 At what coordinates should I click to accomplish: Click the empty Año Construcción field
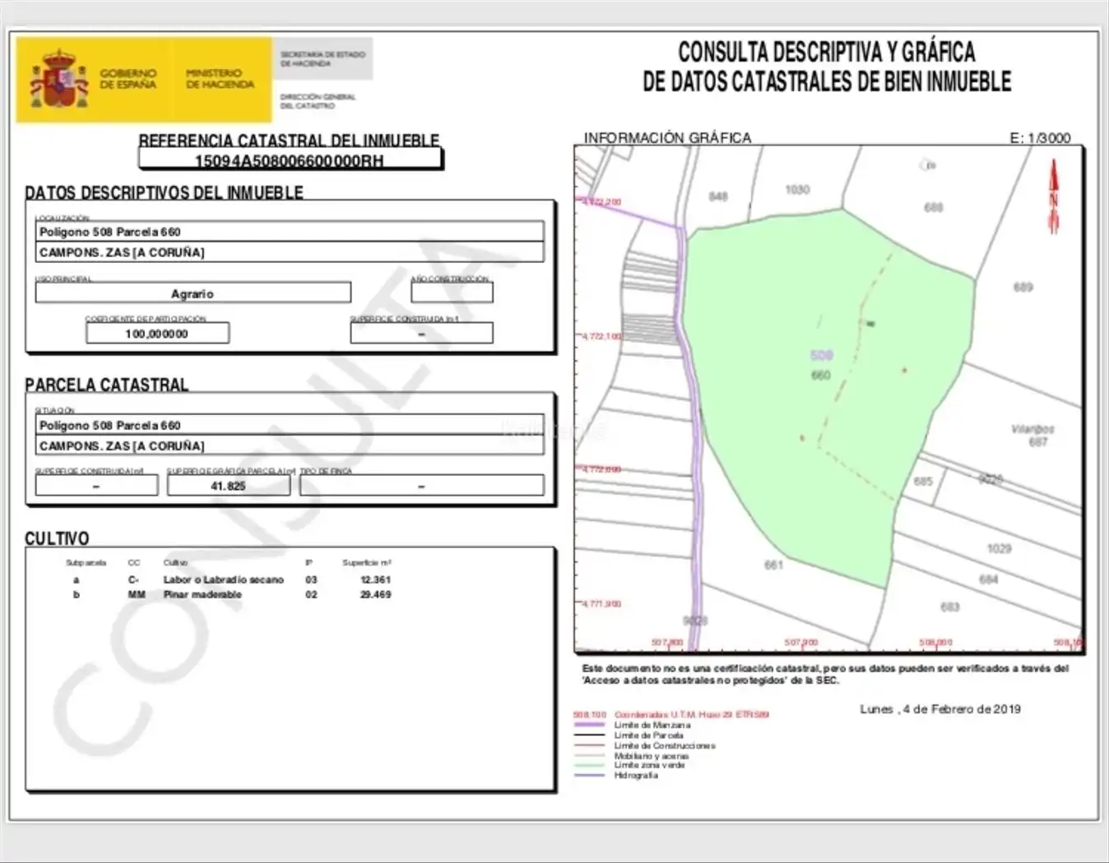[452, 293]
